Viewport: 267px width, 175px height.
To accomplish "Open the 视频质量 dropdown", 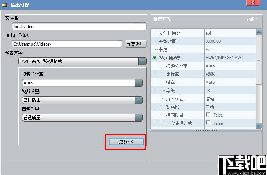I will click(138, 100).
